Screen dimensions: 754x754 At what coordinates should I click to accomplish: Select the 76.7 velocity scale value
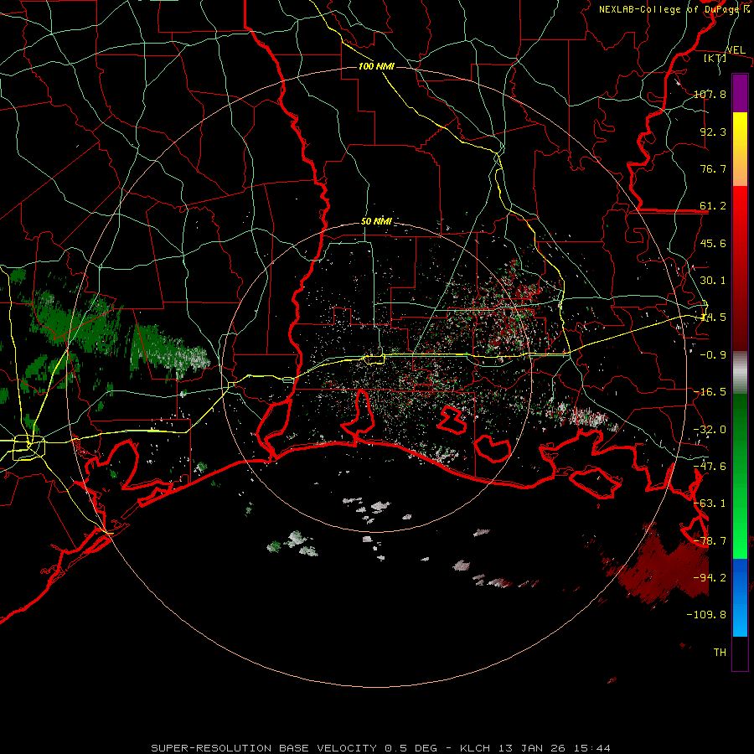[713, 168]
